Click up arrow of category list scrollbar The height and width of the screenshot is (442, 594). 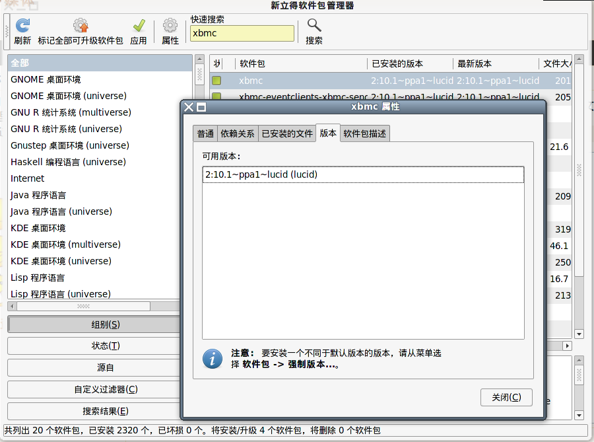(199, 59)
